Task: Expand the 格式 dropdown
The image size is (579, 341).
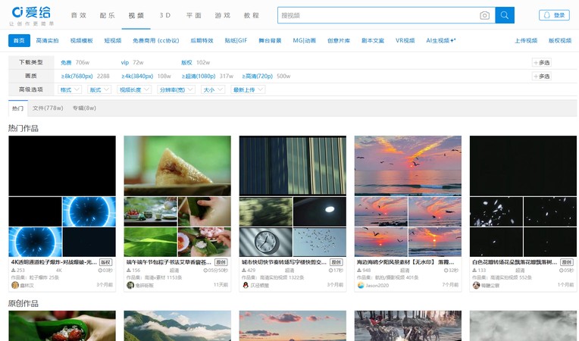Action: (x=70, y=89)
